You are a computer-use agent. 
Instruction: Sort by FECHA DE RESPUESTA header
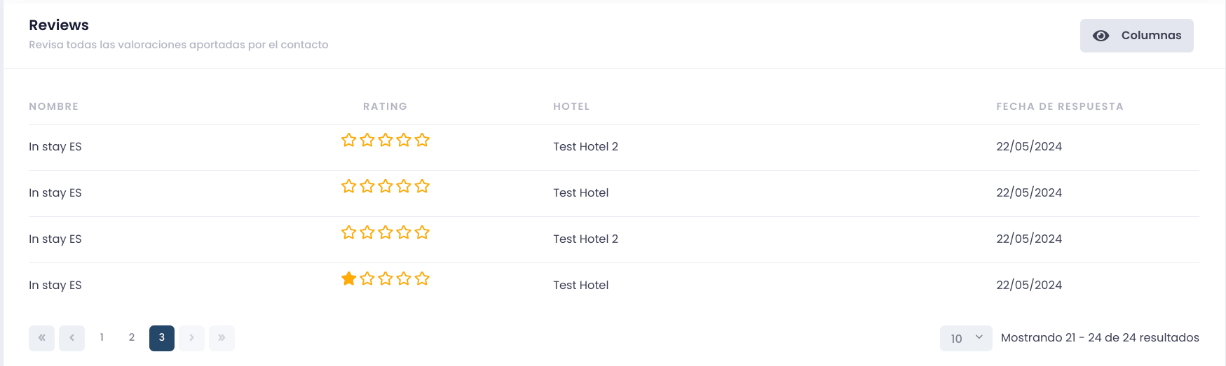pos(1060,106)
